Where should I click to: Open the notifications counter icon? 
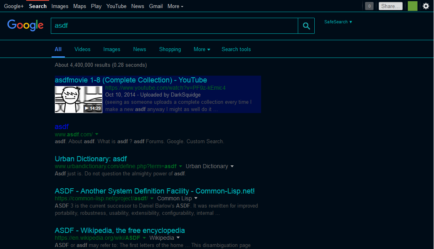point(369,6)
